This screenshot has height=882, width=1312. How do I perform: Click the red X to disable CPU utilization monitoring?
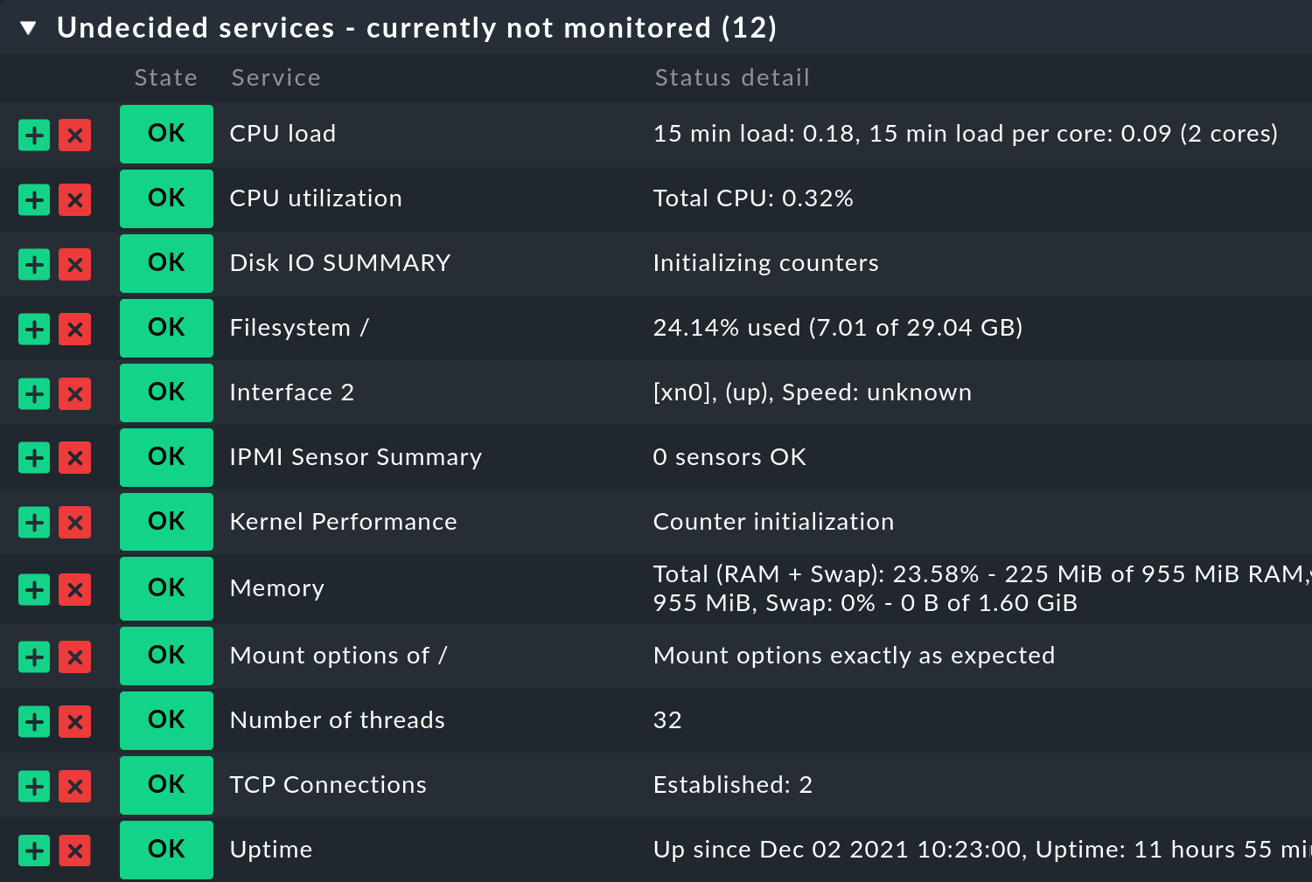click(x=74, y=199)
